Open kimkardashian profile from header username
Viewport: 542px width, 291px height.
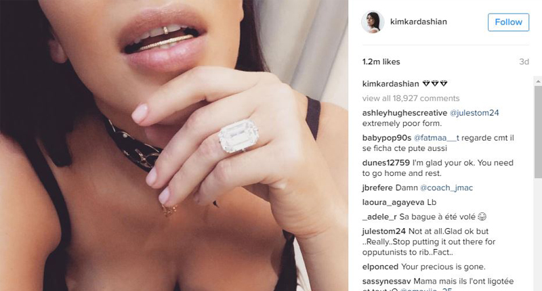click(x=418, y=22)
